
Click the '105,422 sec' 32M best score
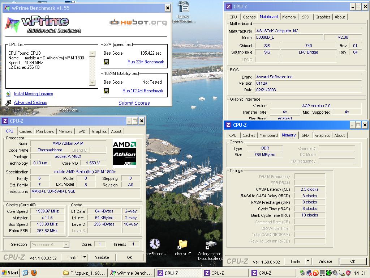click(x=151, y=53)
